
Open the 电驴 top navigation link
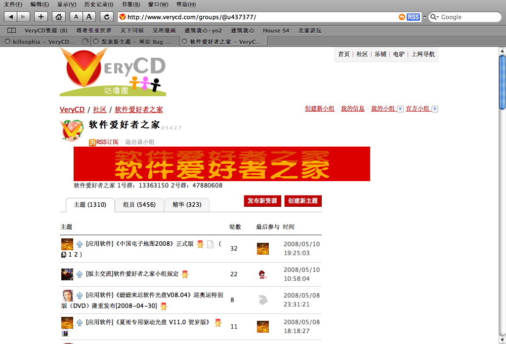[x=399, y=54]
